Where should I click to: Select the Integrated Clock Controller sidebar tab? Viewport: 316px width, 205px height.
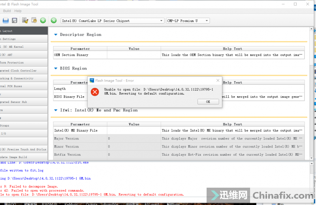[24, 71]
